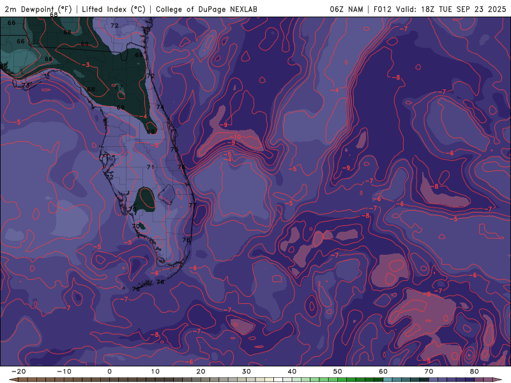Viewport: 511px width, 383px height.
Task: Click the 70 label on the bottom color scale
Action: click(x=429, y=372)
